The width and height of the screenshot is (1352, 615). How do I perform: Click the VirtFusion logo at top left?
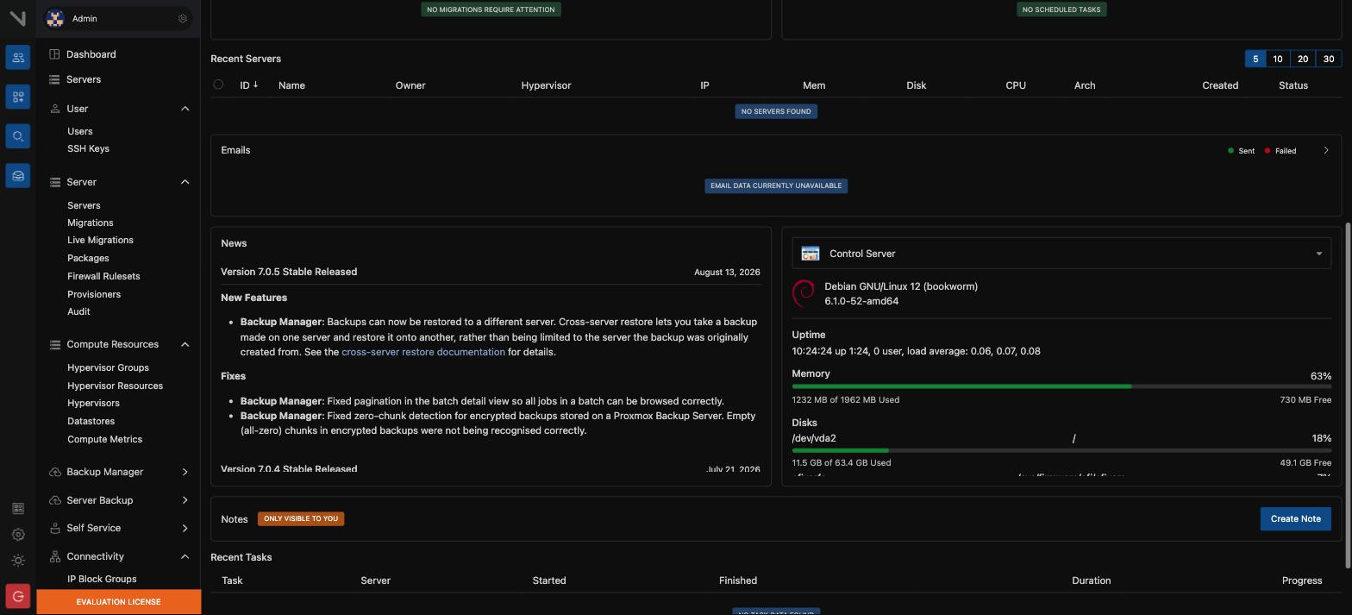point(17,18)
